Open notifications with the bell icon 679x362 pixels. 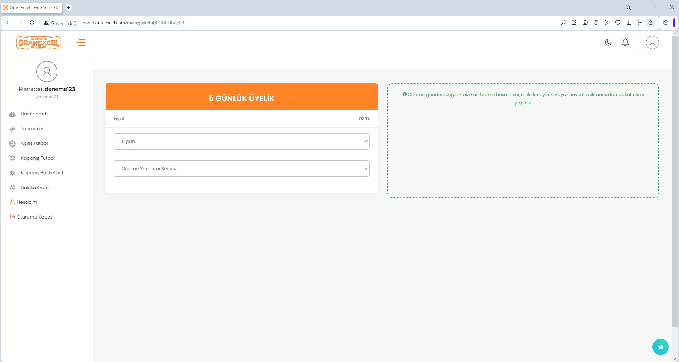tap(625, 43)
